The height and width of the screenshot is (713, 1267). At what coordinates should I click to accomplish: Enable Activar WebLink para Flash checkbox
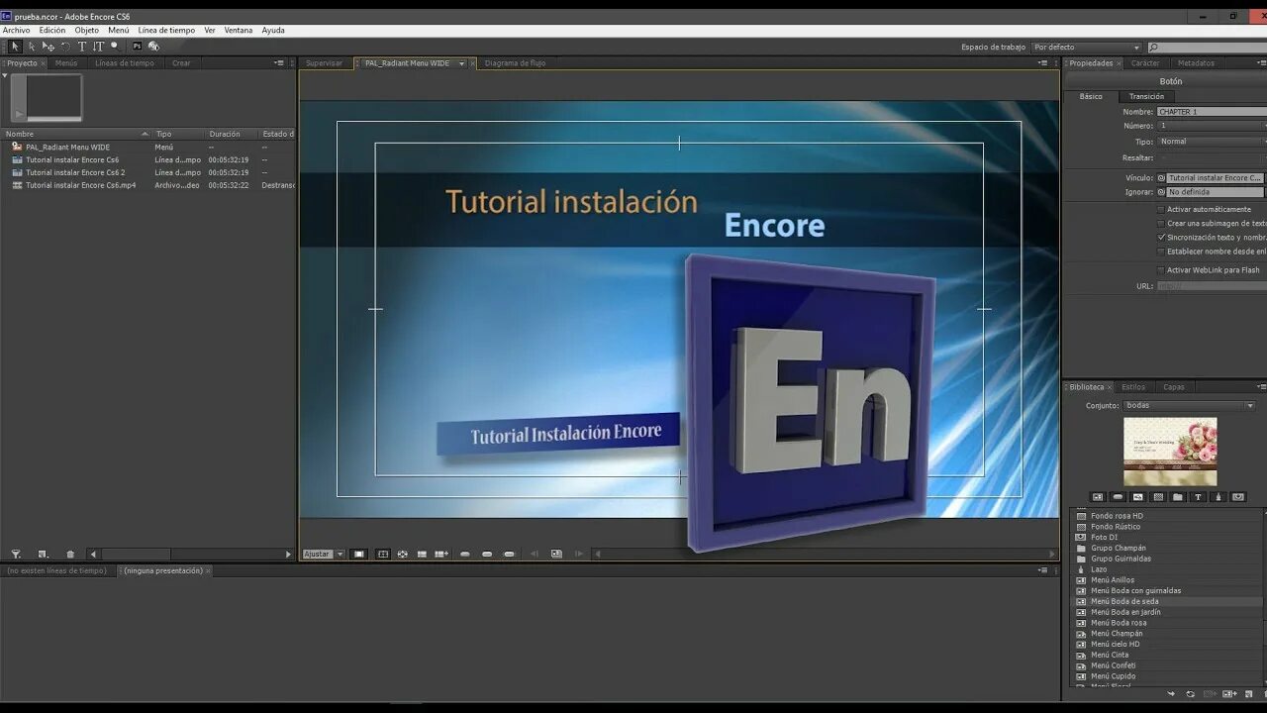(1161, 269)
